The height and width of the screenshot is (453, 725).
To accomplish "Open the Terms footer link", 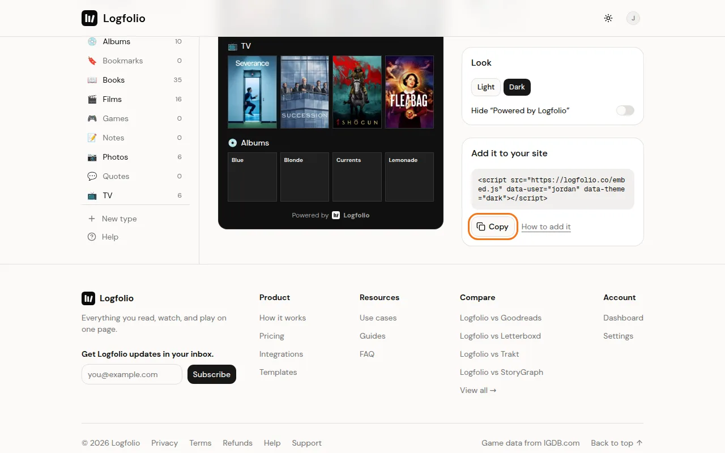I will pyautogui.click(x=201, y=443).
